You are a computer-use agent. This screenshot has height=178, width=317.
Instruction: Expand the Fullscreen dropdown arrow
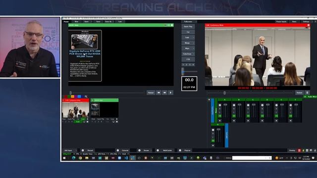click(196, 22)
